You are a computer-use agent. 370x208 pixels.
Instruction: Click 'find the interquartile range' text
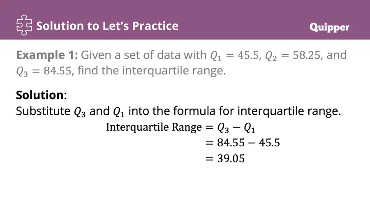click(x=151, y=71)
